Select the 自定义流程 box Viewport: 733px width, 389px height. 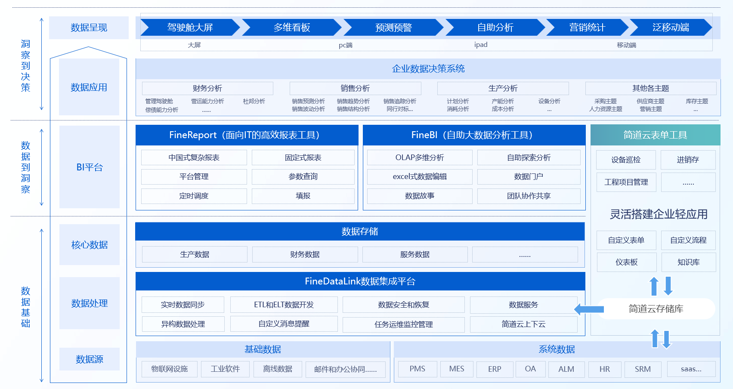(x=688, y=240)
